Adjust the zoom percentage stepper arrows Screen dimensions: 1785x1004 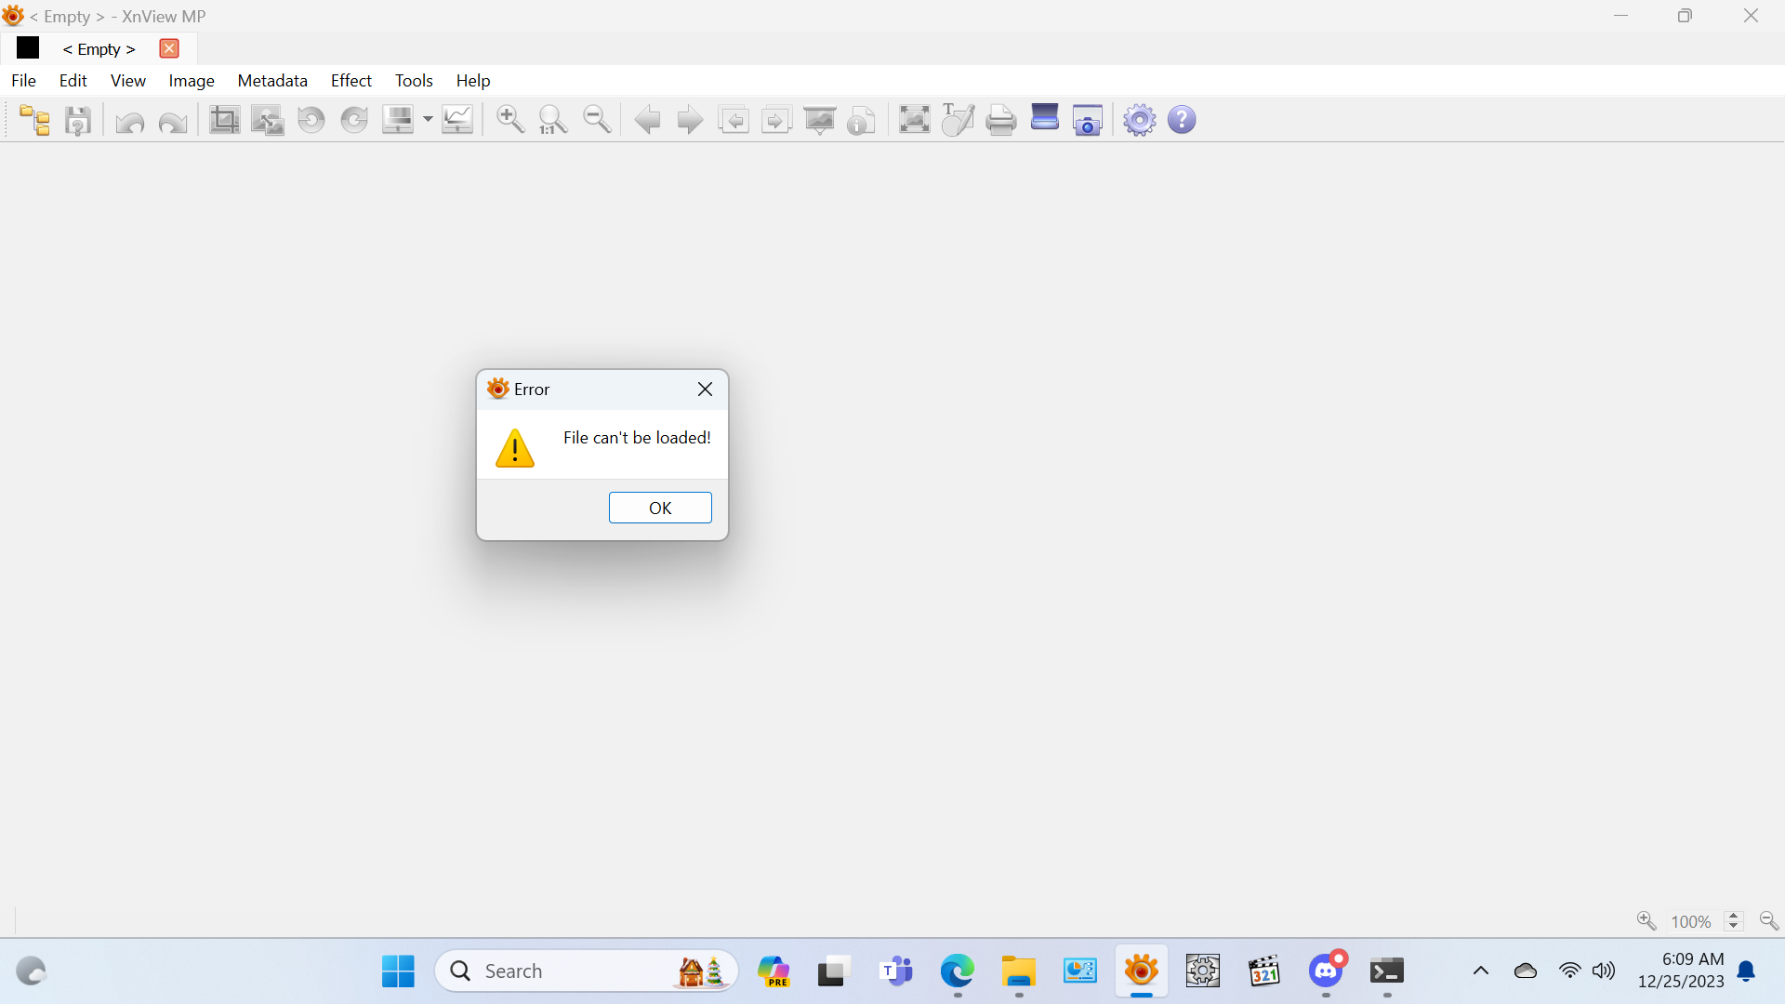[1733, 920]
